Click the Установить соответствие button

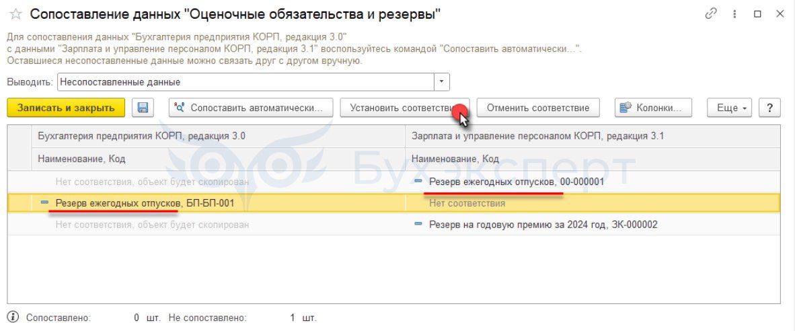coord(404,108)
